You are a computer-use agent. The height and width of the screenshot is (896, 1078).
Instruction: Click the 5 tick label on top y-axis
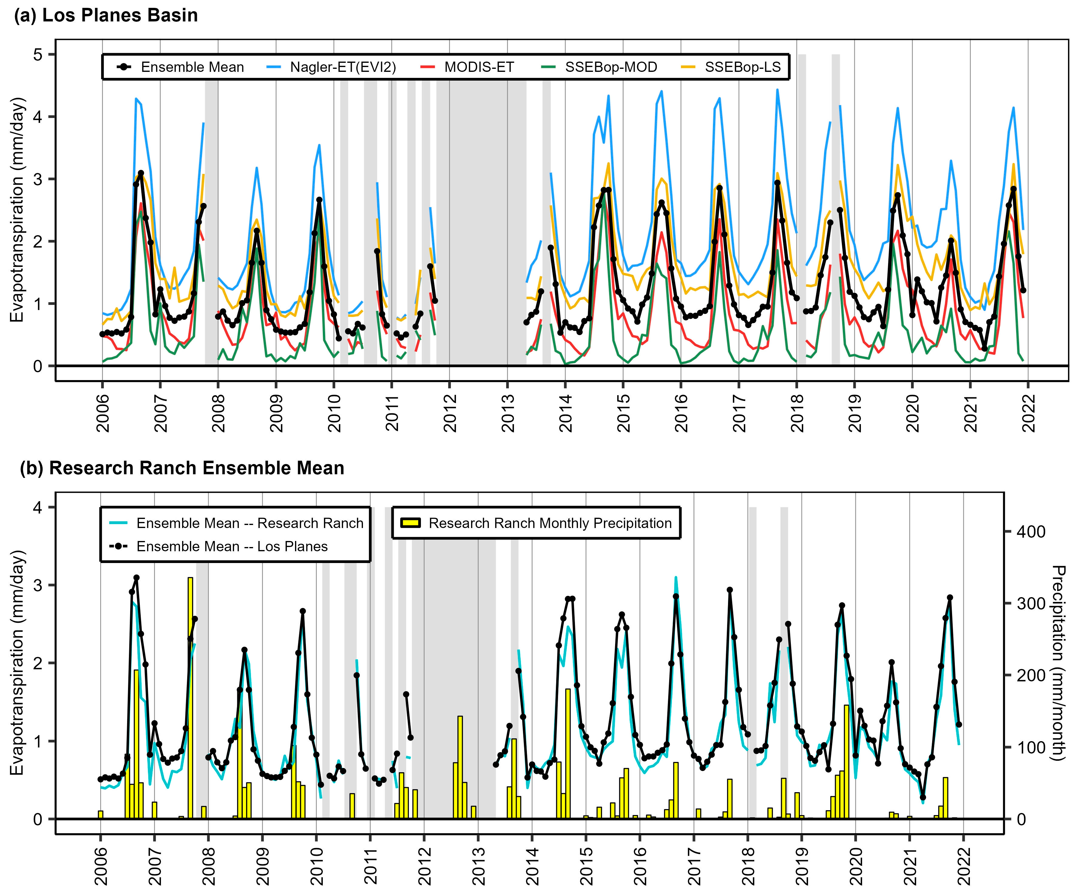38,54
